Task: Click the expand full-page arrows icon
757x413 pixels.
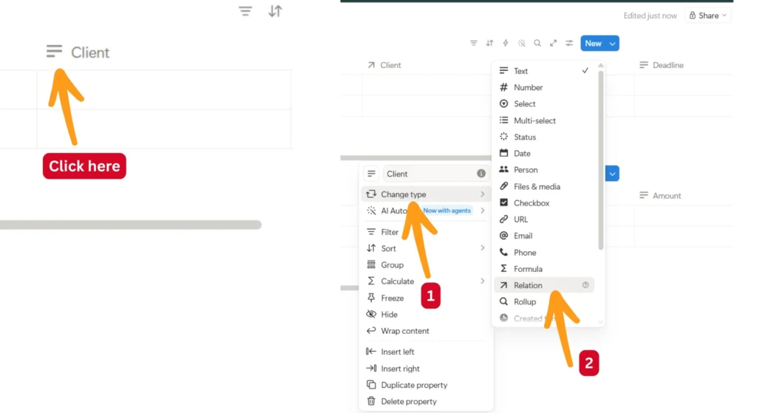Action: coord(553,43)
